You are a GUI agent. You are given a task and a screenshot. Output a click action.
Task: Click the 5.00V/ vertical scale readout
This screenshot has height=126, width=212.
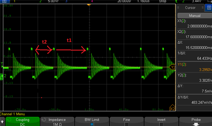click(53, 1)
